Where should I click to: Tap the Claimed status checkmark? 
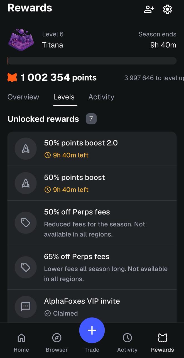click(48, 314)
